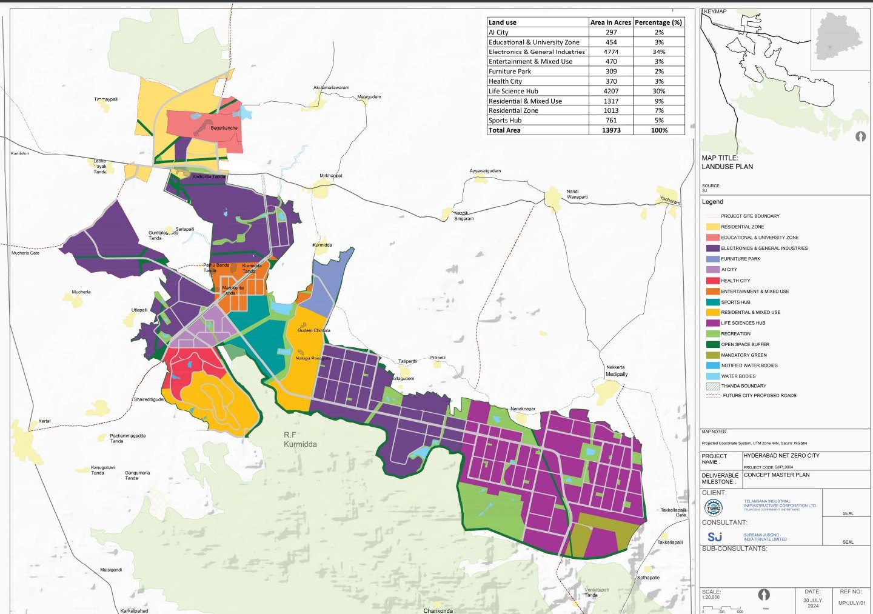Click the Mandatory Green legend swatch

[712, 355]
